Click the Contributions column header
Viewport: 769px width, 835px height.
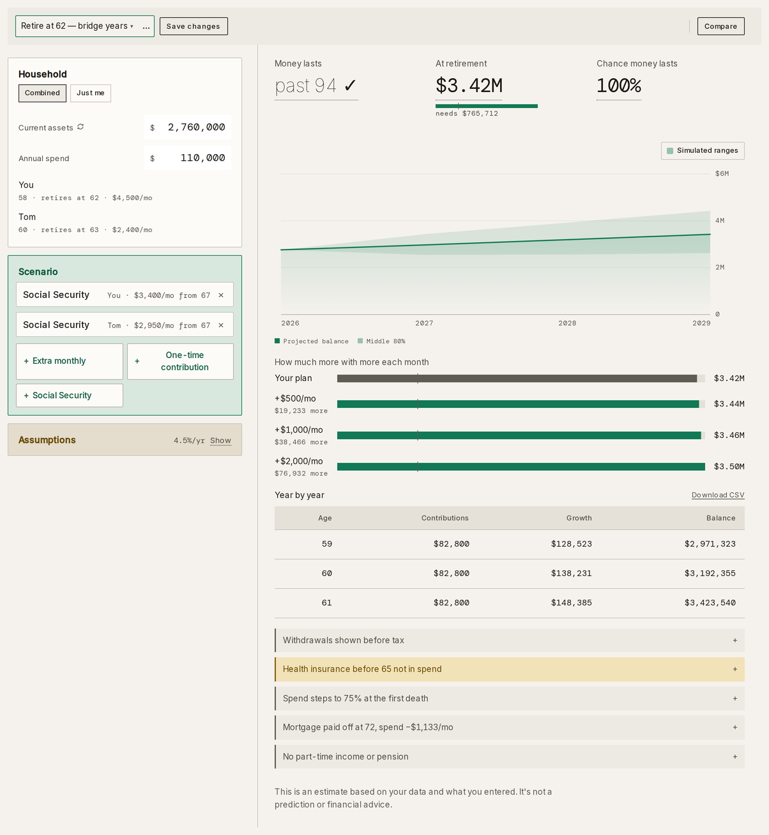(x=445, y=519)
